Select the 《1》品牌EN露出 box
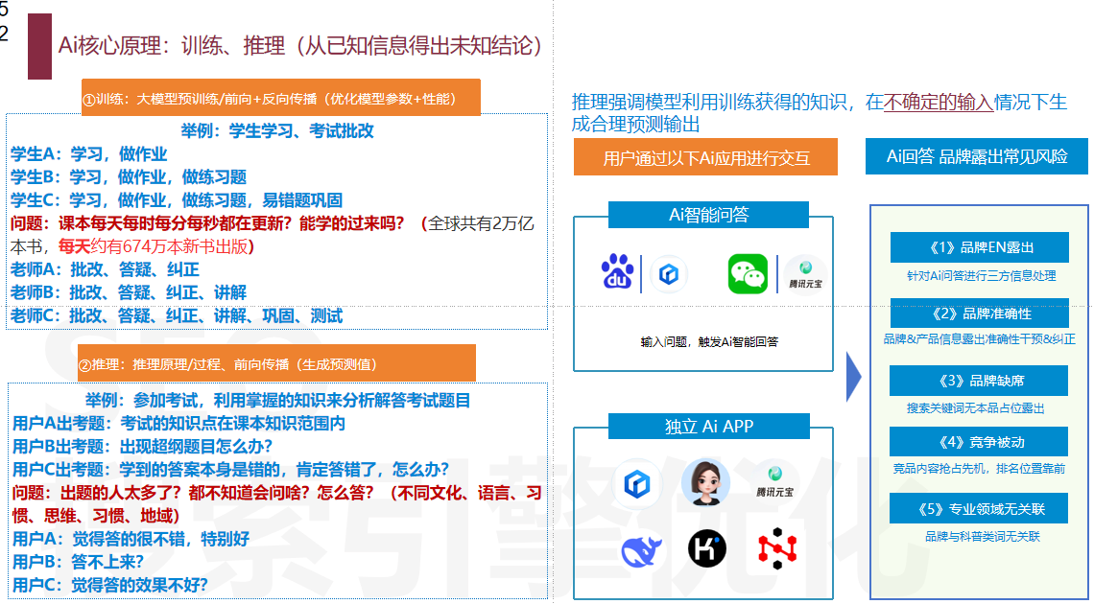Viewport: 1094px width, 604px height. [x=980, y=247]
